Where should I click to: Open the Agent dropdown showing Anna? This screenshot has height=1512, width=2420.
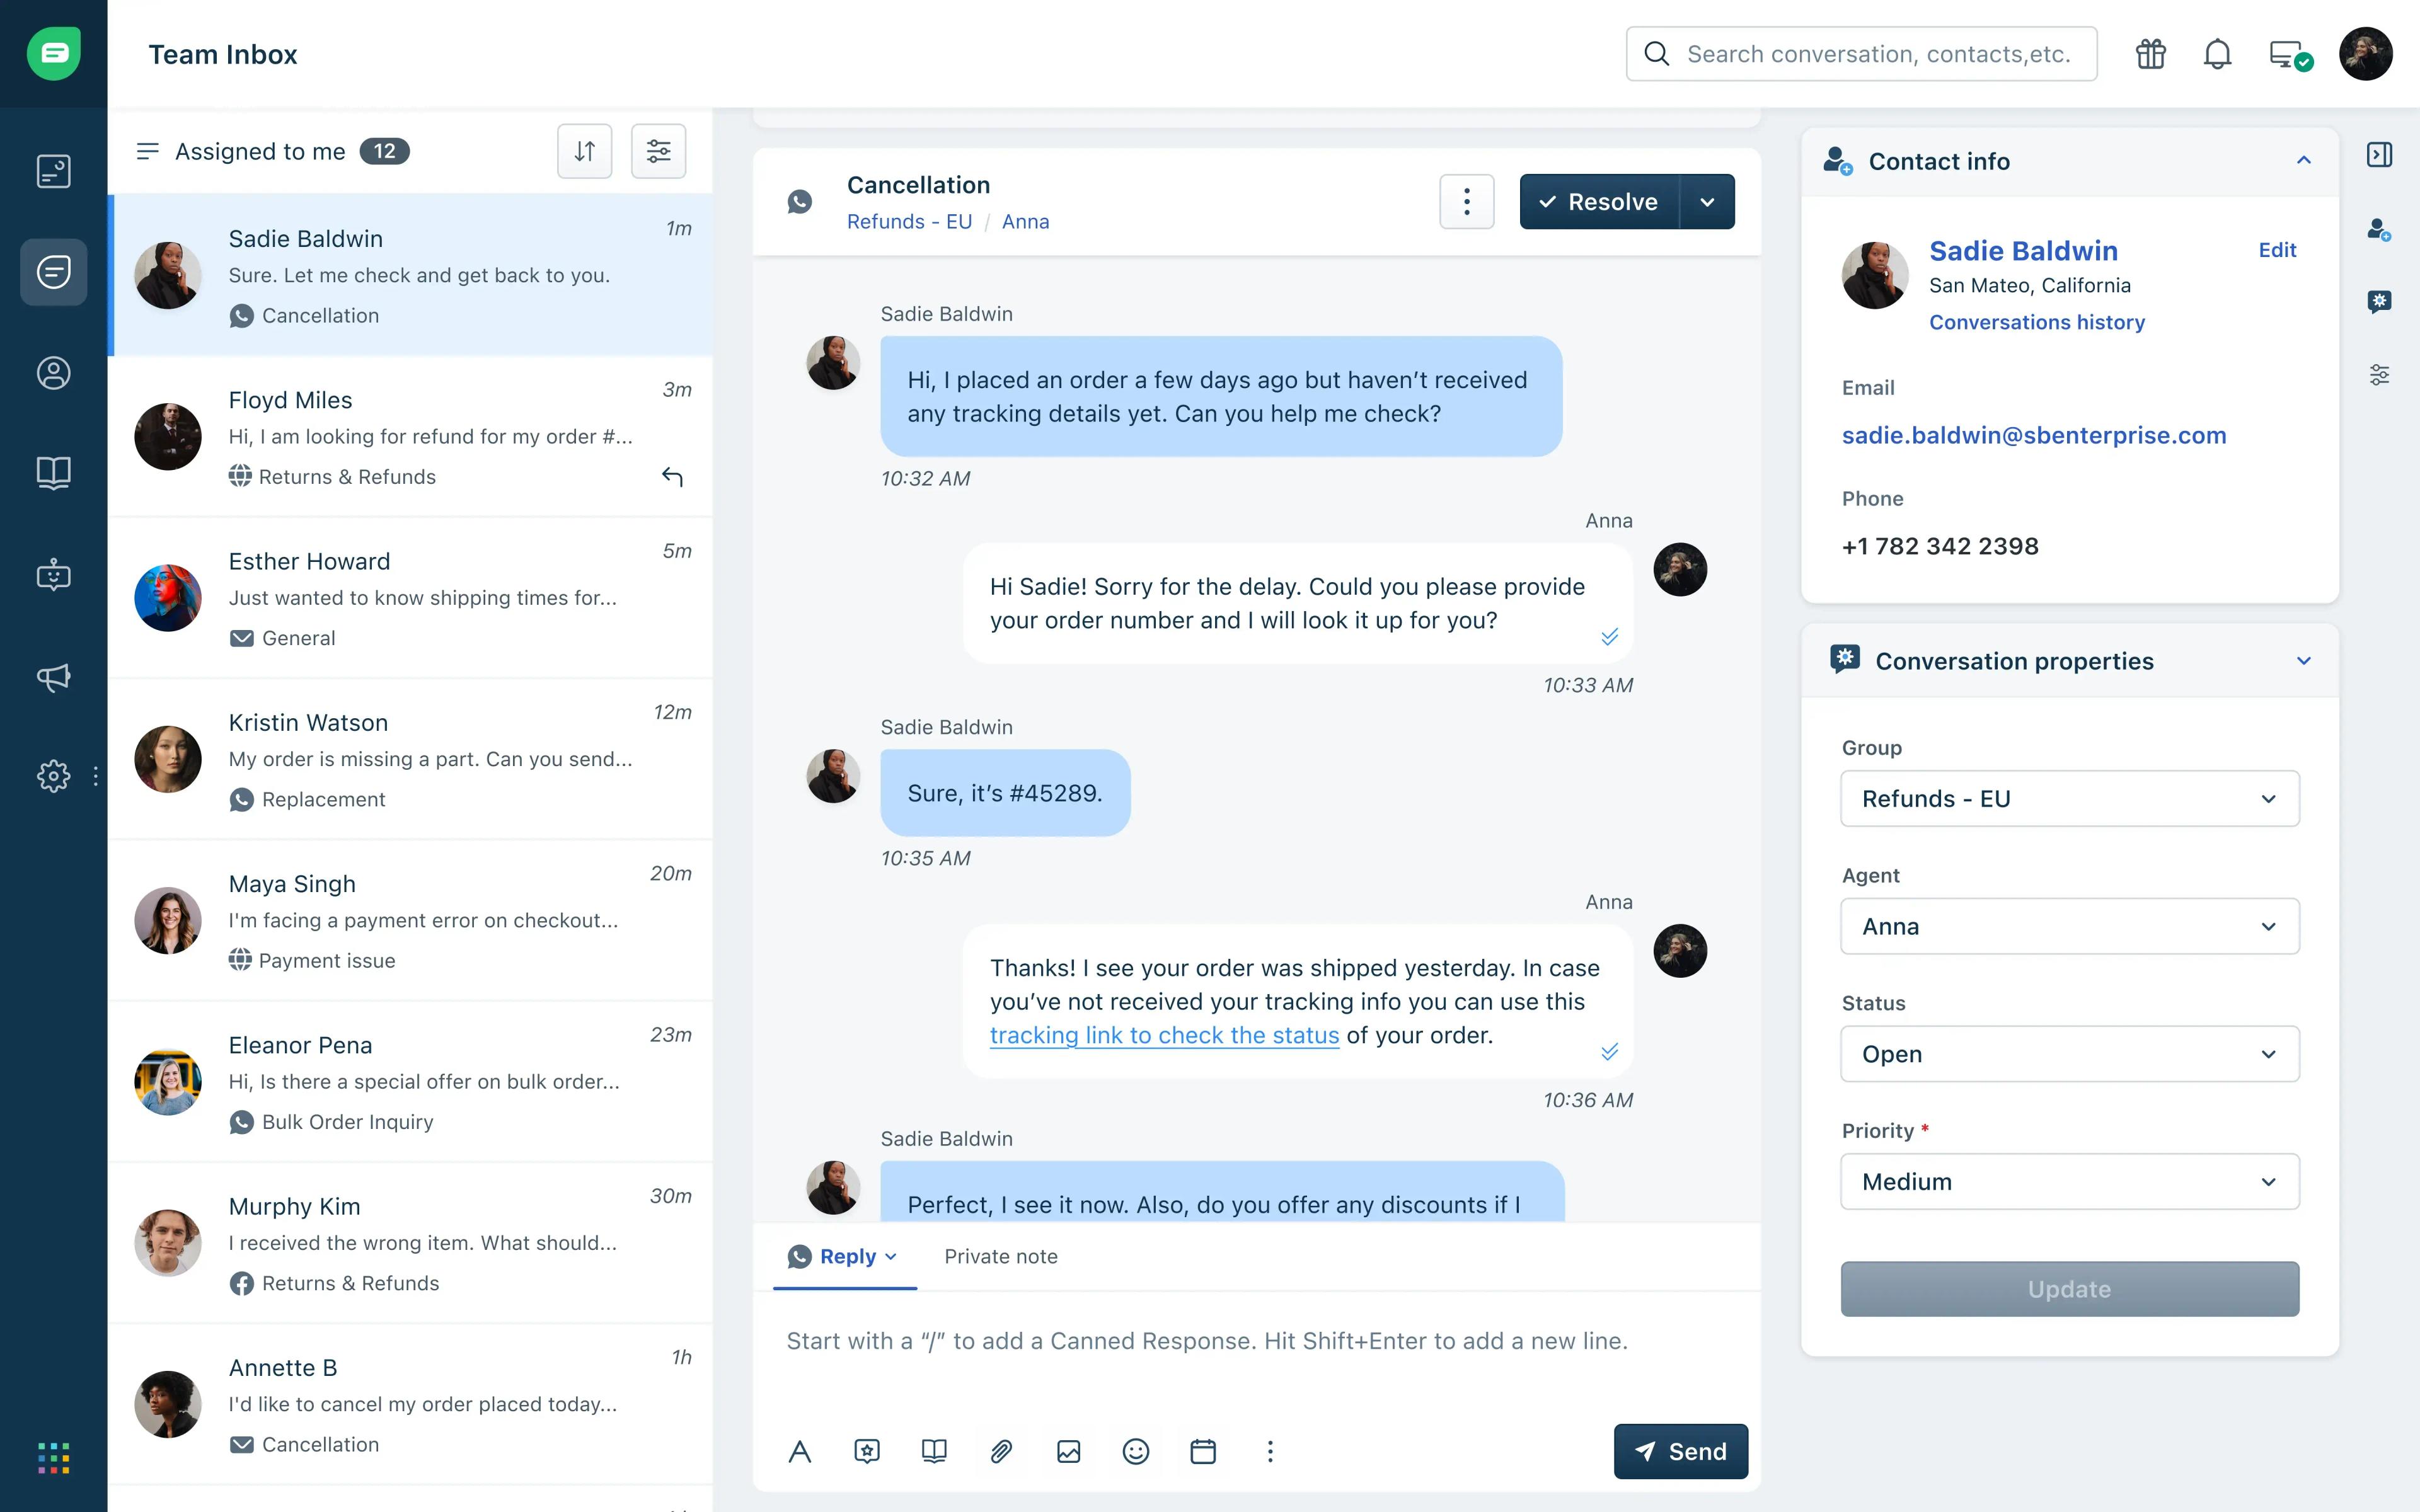[x=2070, y=926]
